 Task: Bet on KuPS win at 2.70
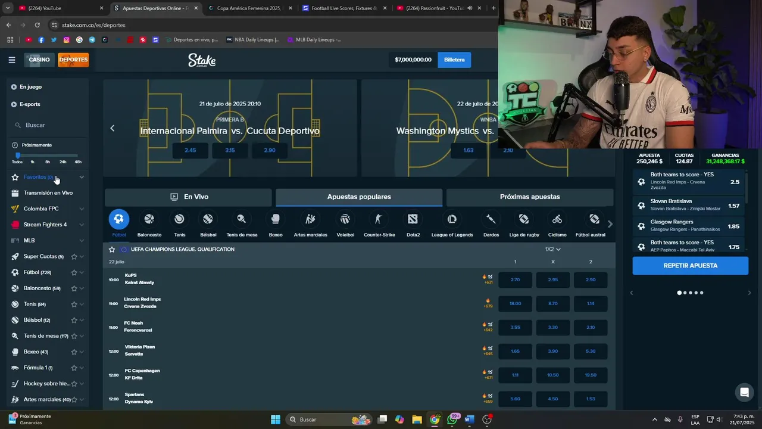[x=515, y=279]
